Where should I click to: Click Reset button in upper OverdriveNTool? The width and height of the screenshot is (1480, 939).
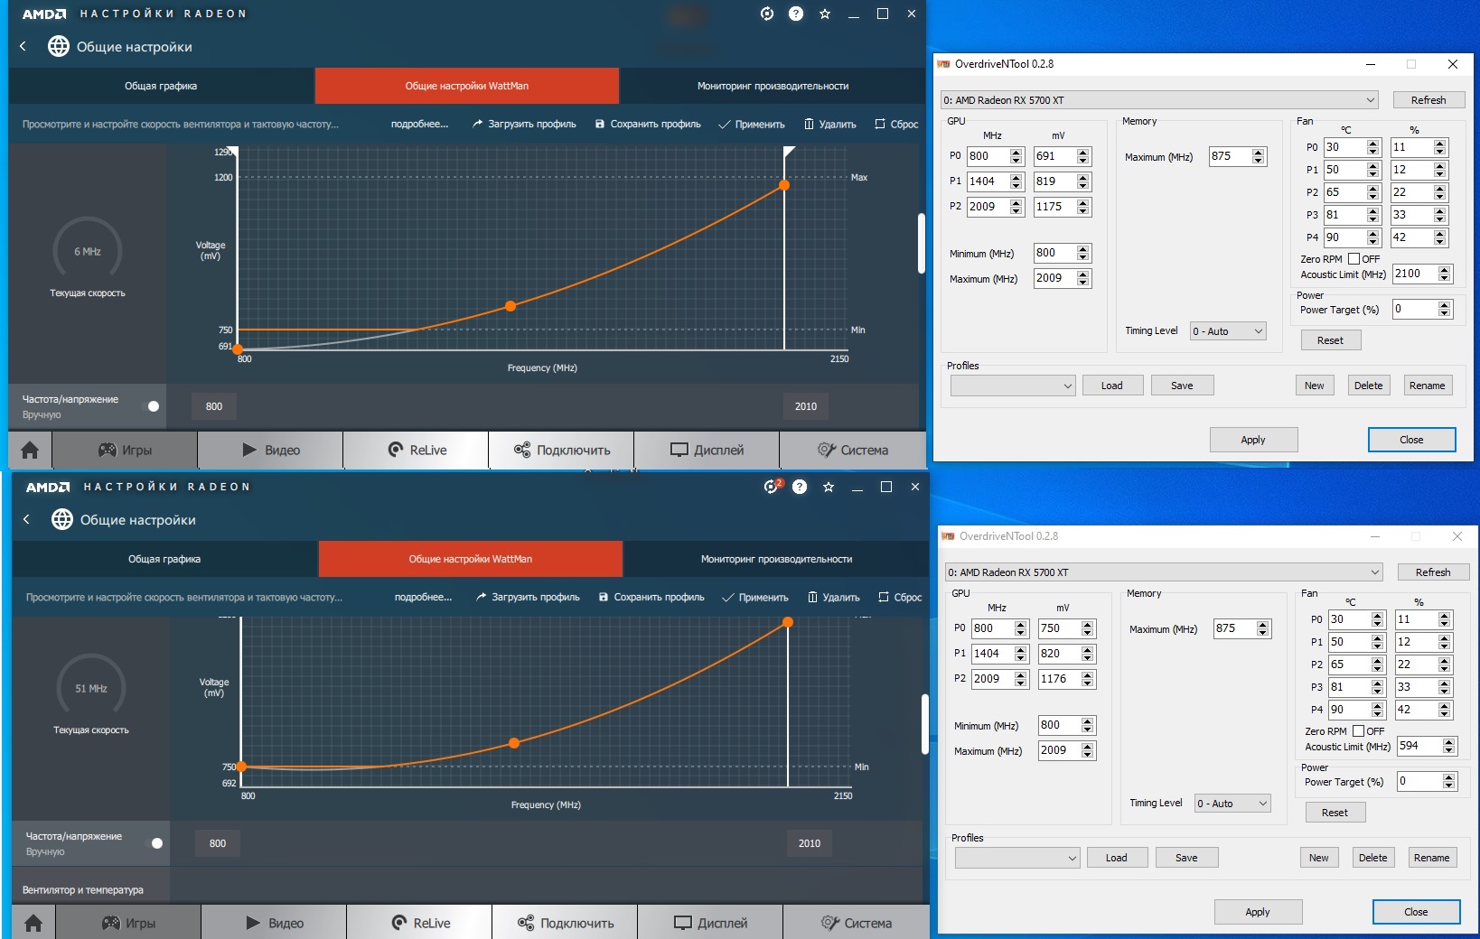[x=1330, y=340]
